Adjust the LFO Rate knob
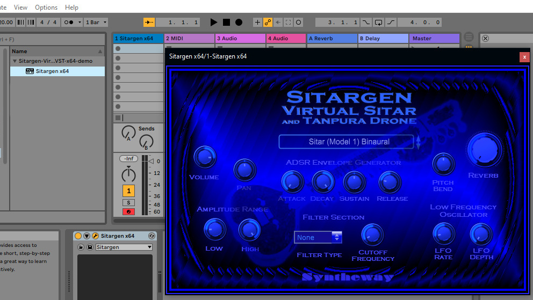Screen dimensions: 533x300 (x=444, y=234)
